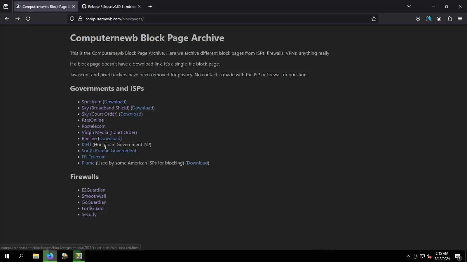Reload the current page
467x262 pixels.
point(28,19)
